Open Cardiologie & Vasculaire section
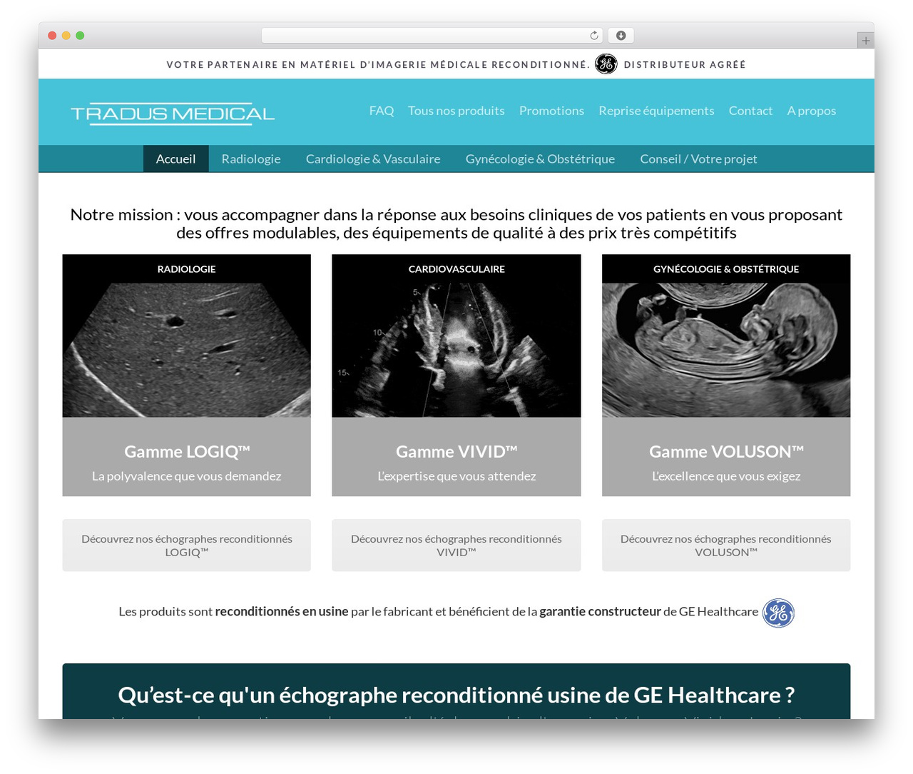Image resolution: width=913 pixels, height=774 pixels. [x=373, y=159]
